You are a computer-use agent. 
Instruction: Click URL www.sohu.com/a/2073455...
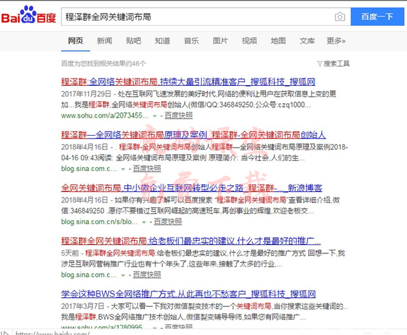105,115
